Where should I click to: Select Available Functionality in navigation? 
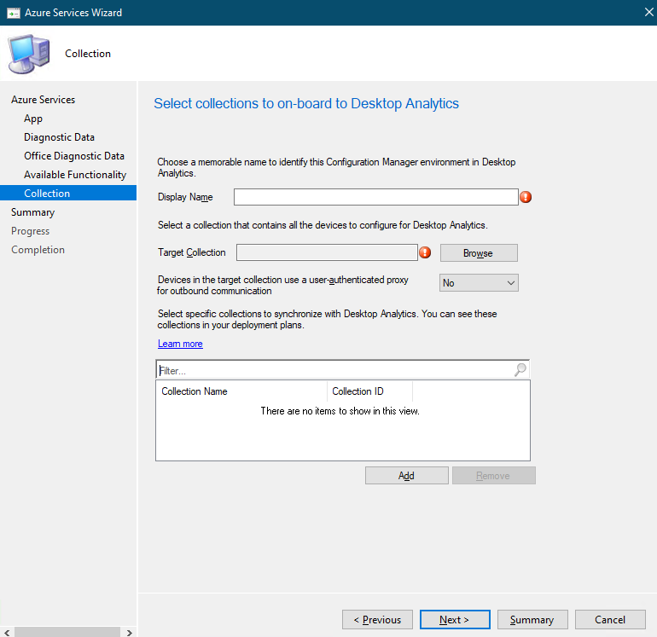75,175
